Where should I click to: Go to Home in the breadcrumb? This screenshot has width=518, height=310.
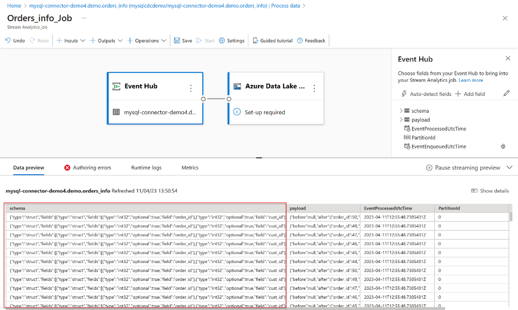point(14,6)
